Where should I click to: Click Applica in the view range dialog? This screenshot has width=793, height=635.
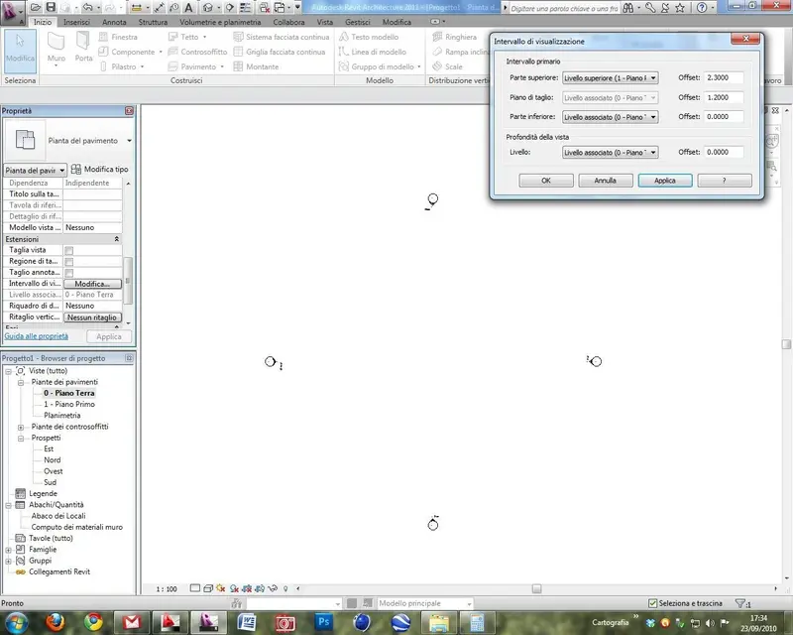(665, 181)
